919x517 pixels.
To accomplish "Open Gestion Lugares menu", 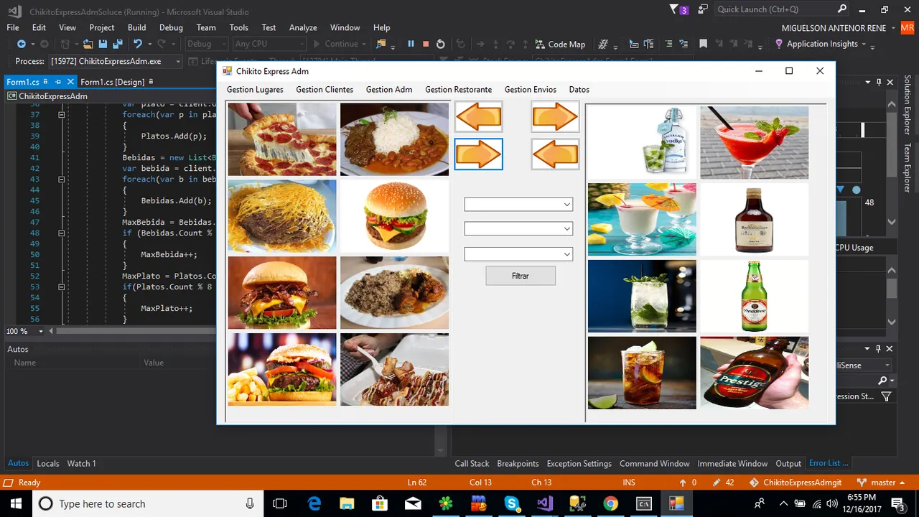I will [x=255, y=90].
